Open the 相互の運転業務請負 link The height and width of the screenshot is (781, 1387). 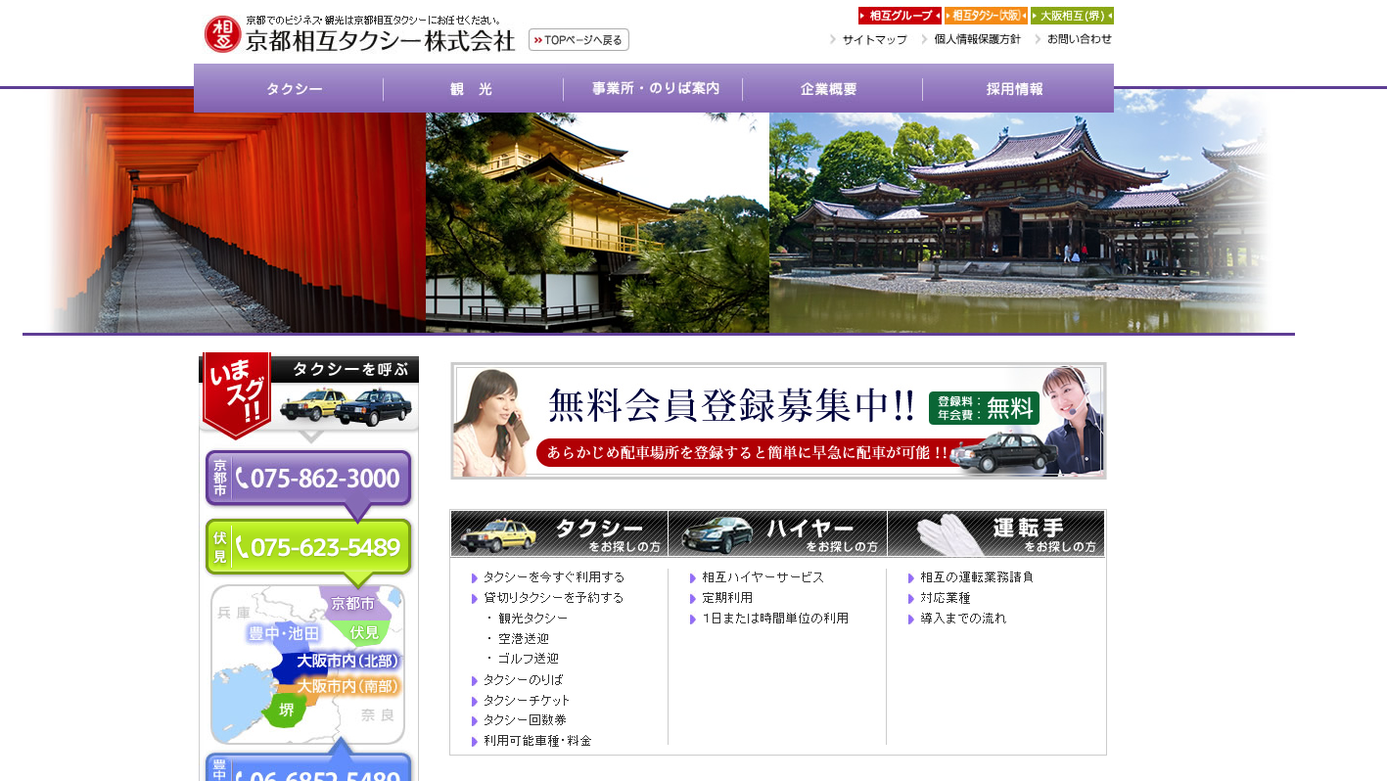click(x=977, y=577)
